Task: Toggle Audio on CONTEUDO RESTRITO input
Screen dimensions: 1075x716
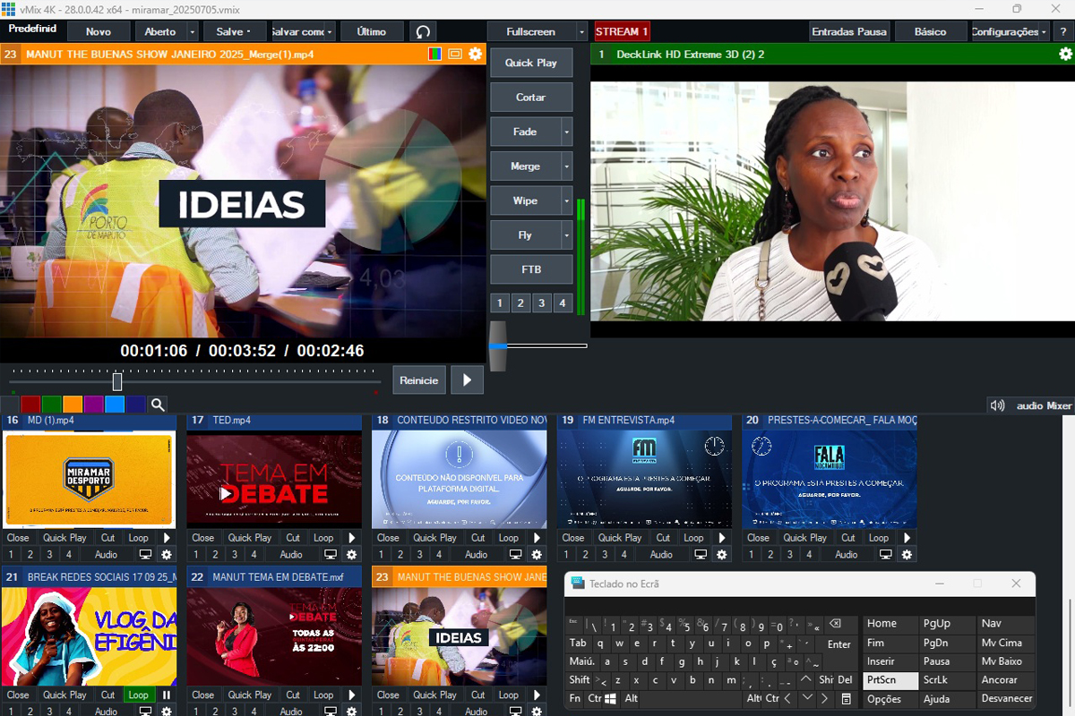Action: point(476,555)
